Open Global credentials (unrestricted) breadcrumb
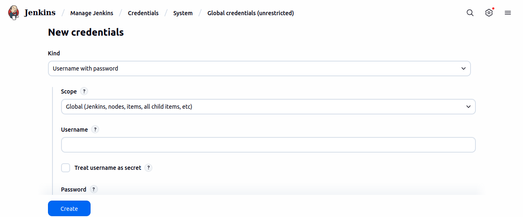The height and width of the screenshot is (217, 523). coord(250,13)
